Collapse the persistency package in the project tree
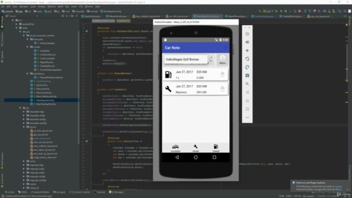352x198 pixels. point(28,74)
